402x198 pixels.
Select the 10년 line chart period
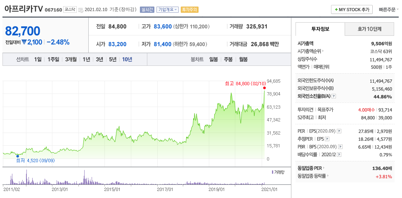(127, 59)
